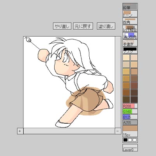Image resolution: width=156 pixels, height=156 pixels.
Task: Pick the darkest brown palette swatch
Action: (134, 99)
